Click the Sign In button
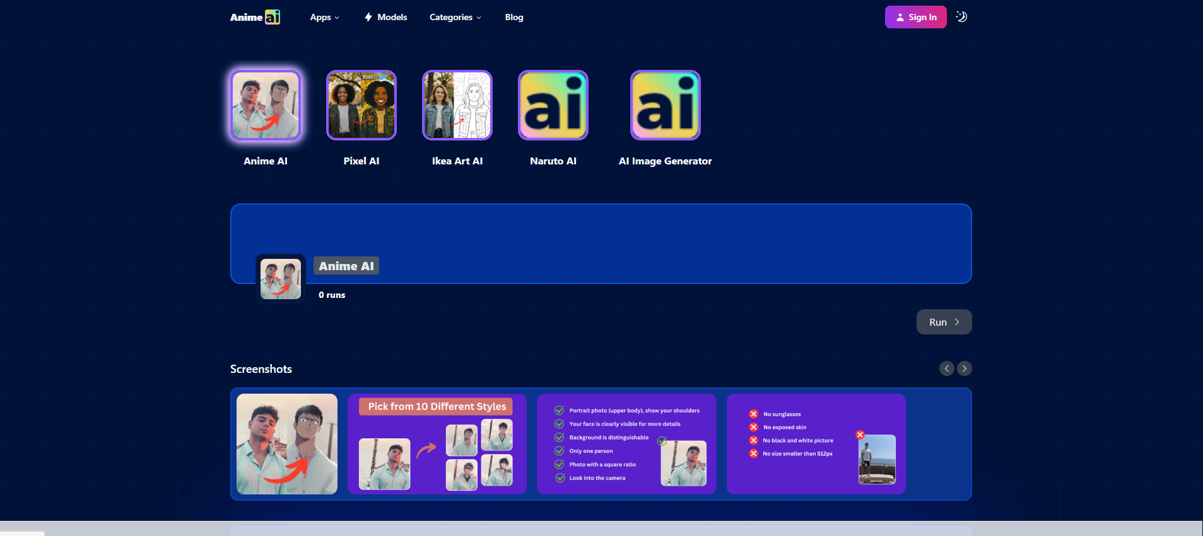Screen dimensions: 1203x536 915,17
